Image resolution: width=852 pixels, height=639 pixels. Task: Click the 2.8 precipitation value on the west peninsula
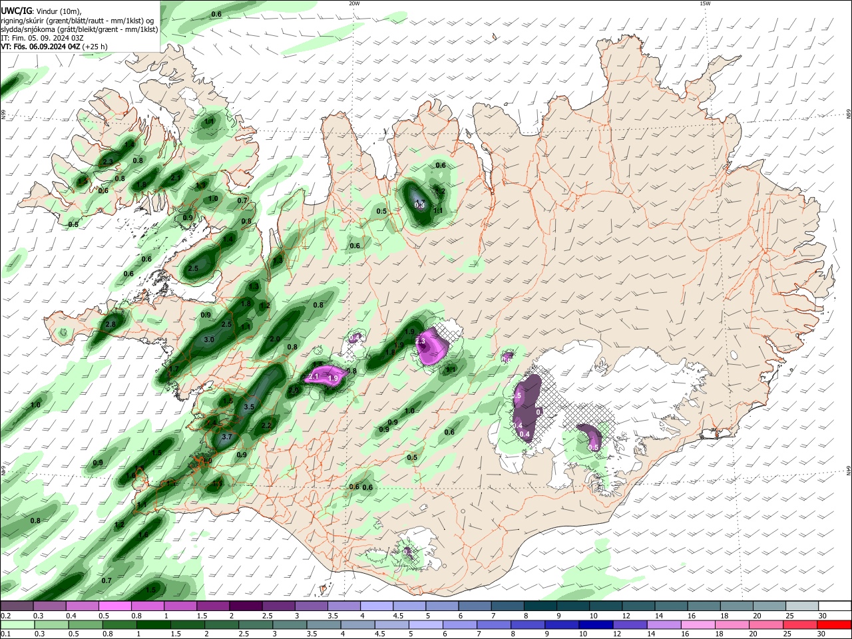[110, 324]
